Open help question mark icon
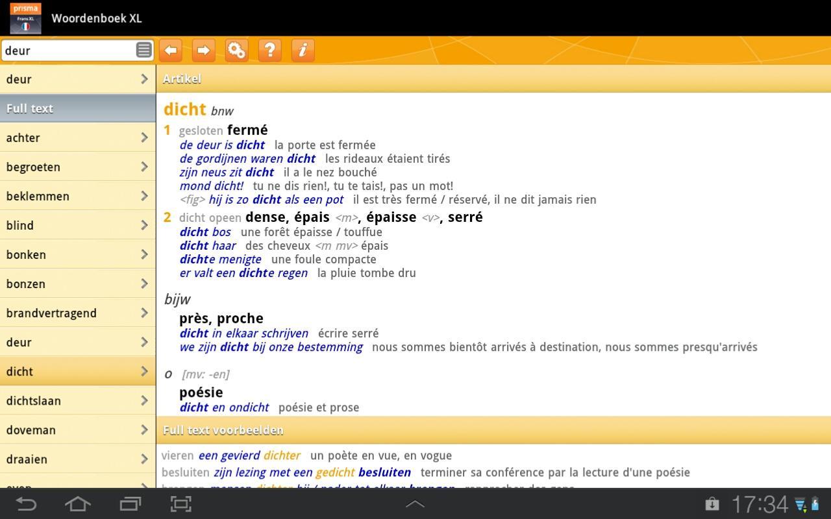 [x=269, y=50]
